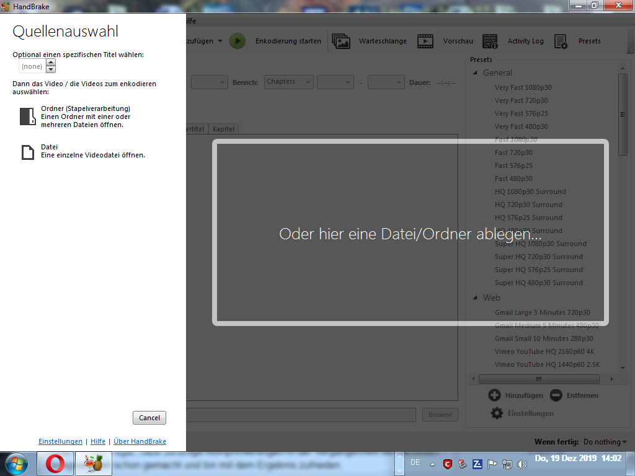Click the volume speaker tray icon
Viewport: 635px width, 476px height.
tap(522, 464)
